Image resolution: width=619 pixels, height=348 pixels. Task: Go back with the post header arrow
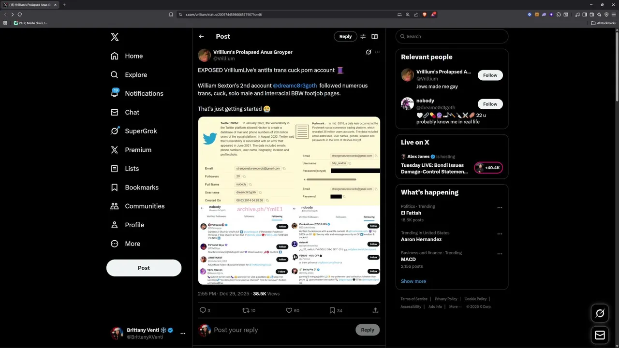(201, 36)
